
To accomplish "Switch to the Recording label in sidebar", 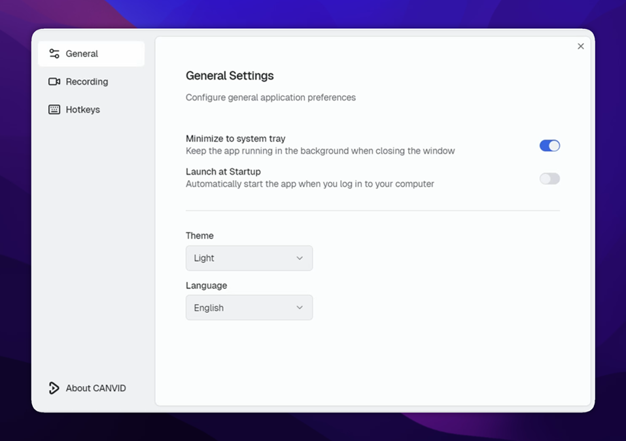I will (87, 82).
